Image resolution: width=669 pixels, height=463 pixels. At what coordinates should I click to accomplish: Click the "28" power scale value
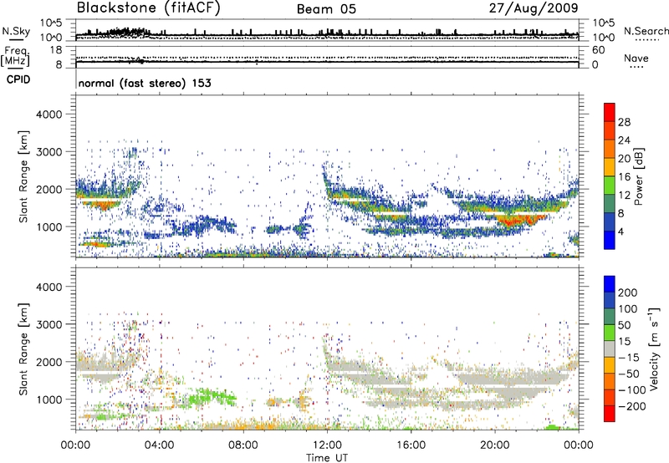[x=624, y=122]
